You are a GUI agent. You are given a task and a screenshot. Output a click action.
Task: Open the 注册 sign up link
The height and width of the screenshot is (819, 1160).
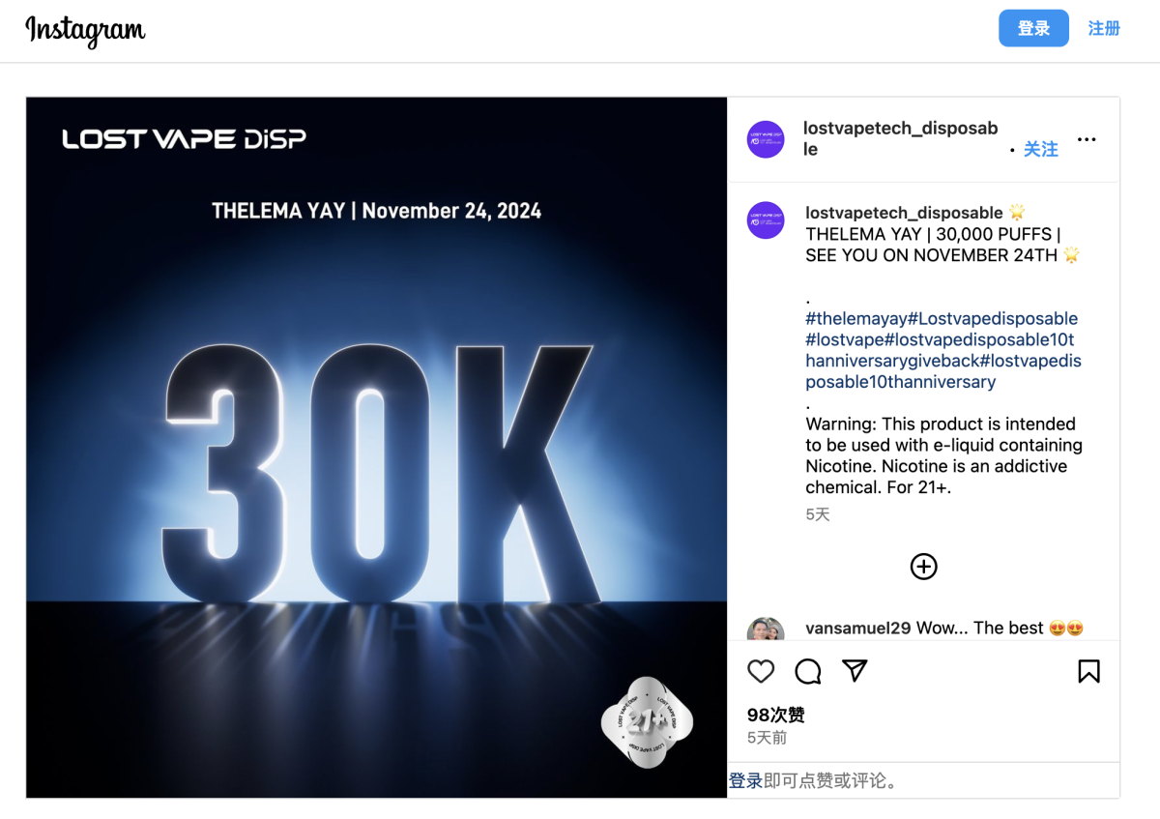point(1104,28)
